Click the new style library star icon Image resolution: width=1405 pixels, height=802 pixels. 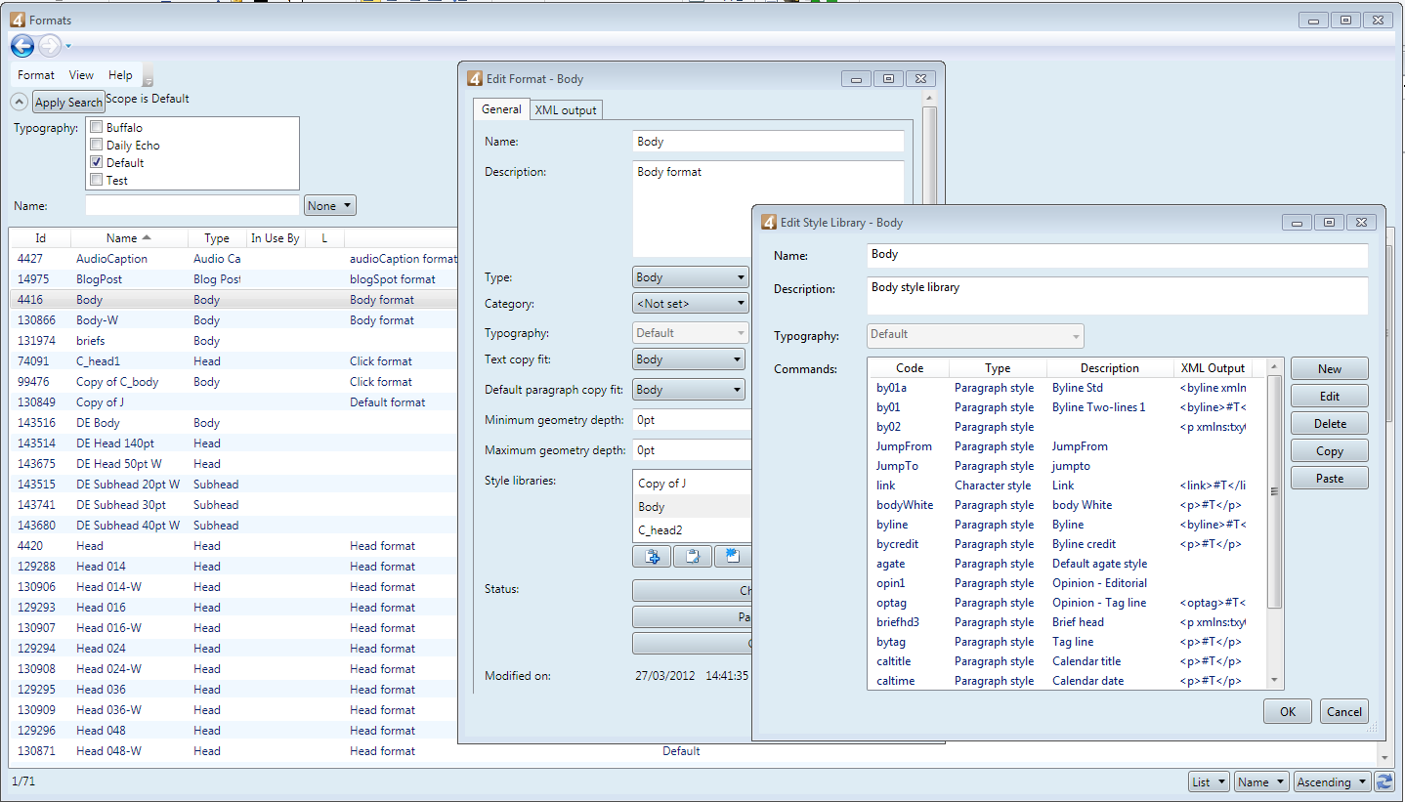(733, 557)
